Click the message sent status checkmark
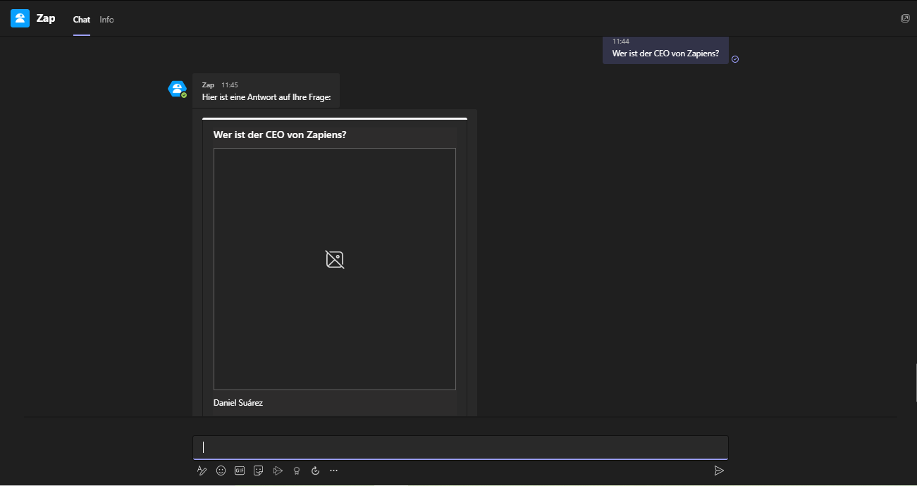The width and height of the screenshot is (917, 486). 735,59
